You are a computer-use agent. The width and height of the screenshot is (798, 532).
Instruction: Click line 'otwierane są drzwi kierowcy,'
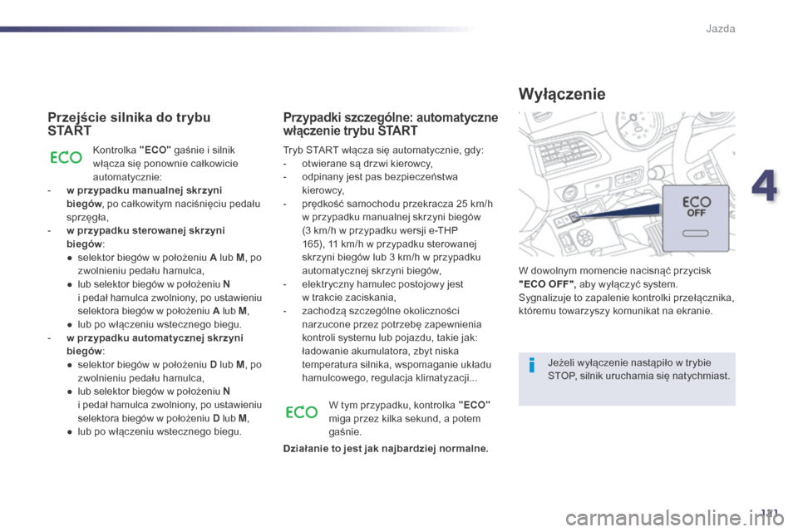367,164
